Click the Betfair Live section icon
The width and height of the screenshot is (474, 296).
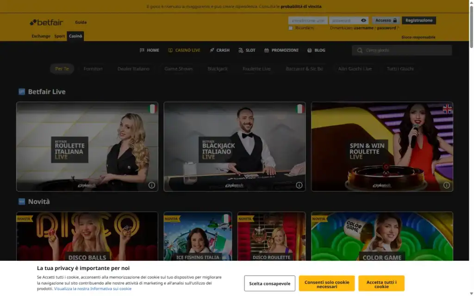tap(22, 92)
